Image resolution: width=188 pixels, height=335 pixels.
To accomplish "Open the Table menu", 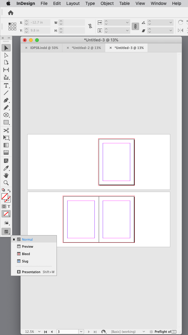I will [x=124, y=3].
